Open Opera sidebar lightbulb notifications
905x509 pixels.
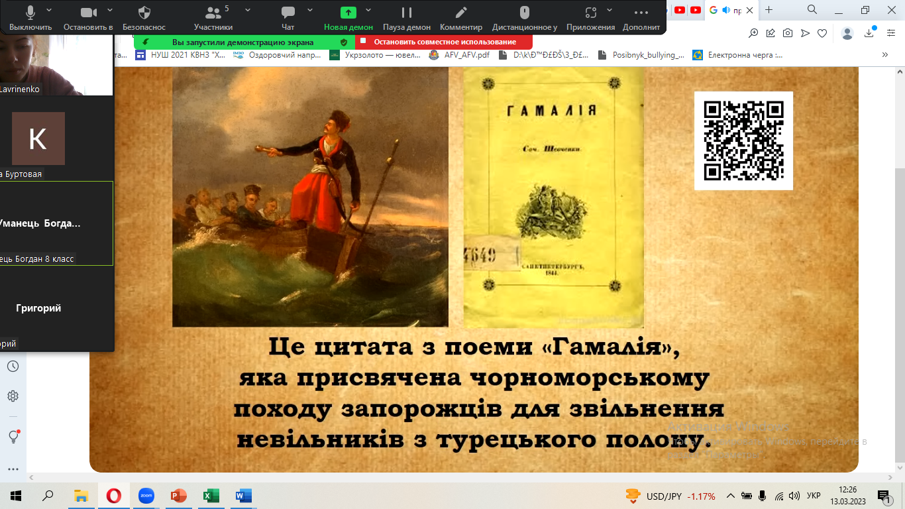coord(13,436)
